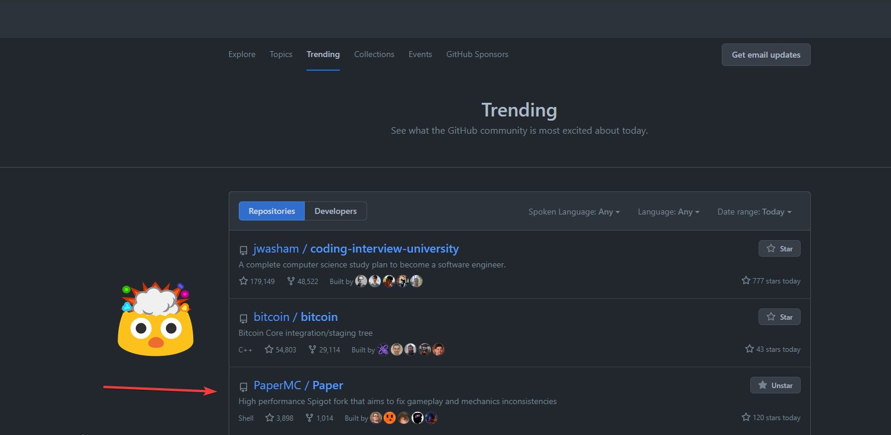This screenshot has width=891, height=435.
Task: Expand the Date range: Today dropdown
Action: click(x=754, y=212)
